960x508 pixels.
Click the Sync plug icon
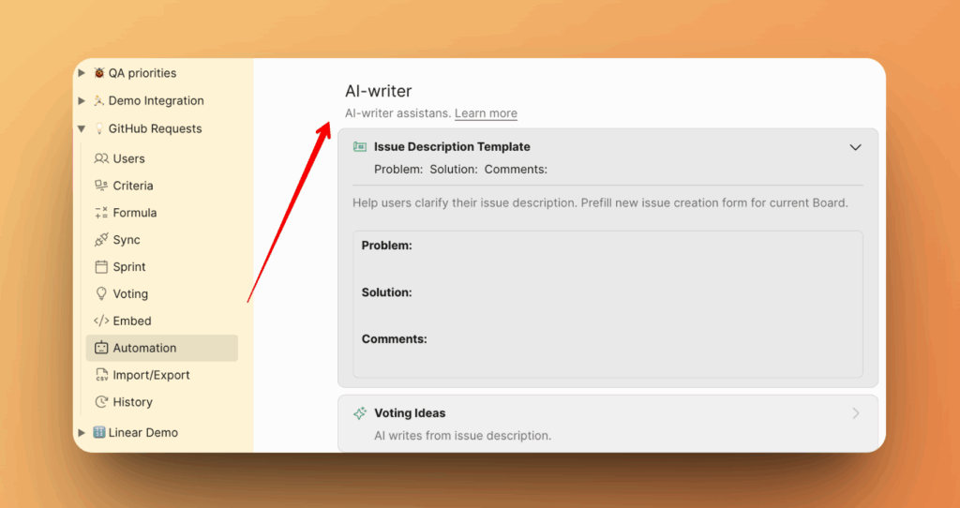[x=101, y=240]
